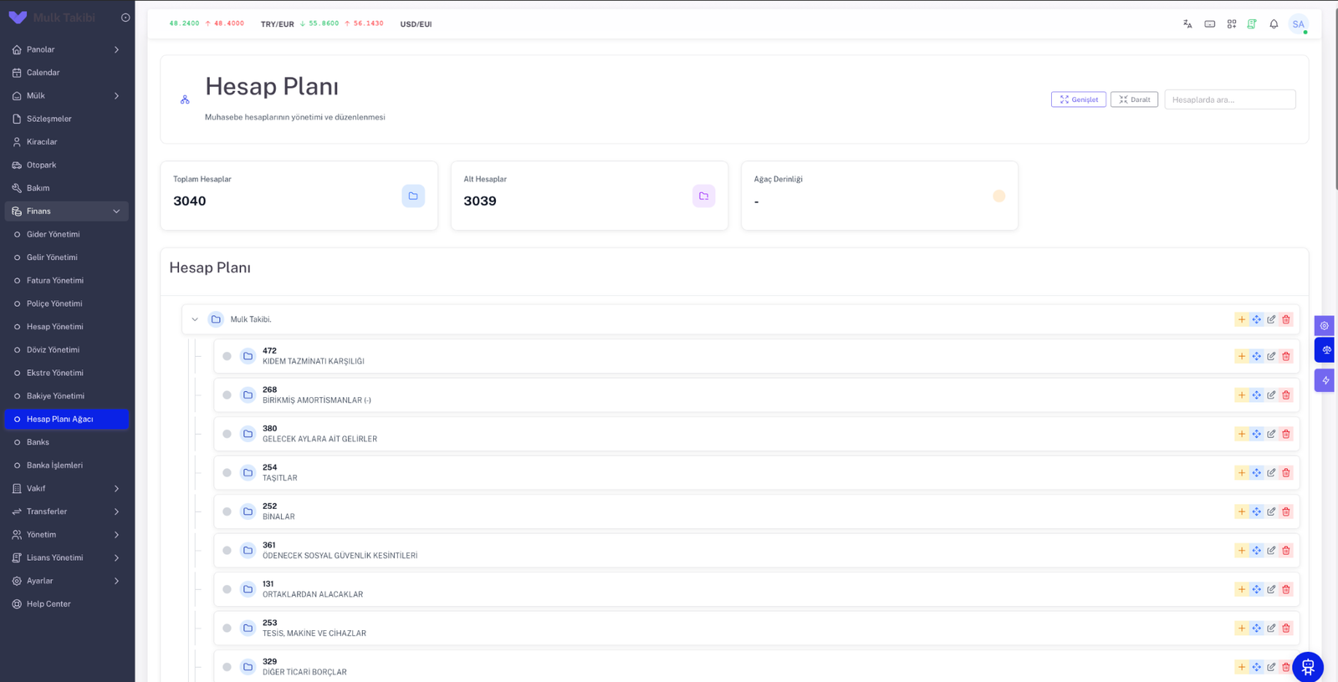The image size is (1338, 682).
Task: Open Hesap Planı Ağacı sidebar entry
Action: point(67,420)
